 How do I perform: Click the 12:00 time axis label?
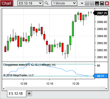[24, 84]
